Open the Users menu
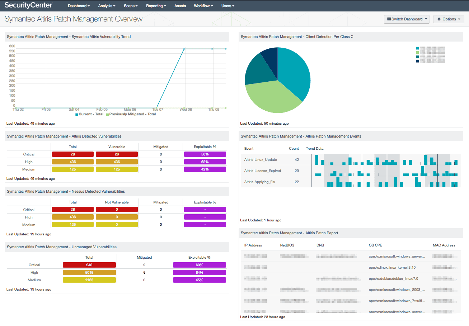The height and width of the screenshot is (326, 469). click(228, 6)
